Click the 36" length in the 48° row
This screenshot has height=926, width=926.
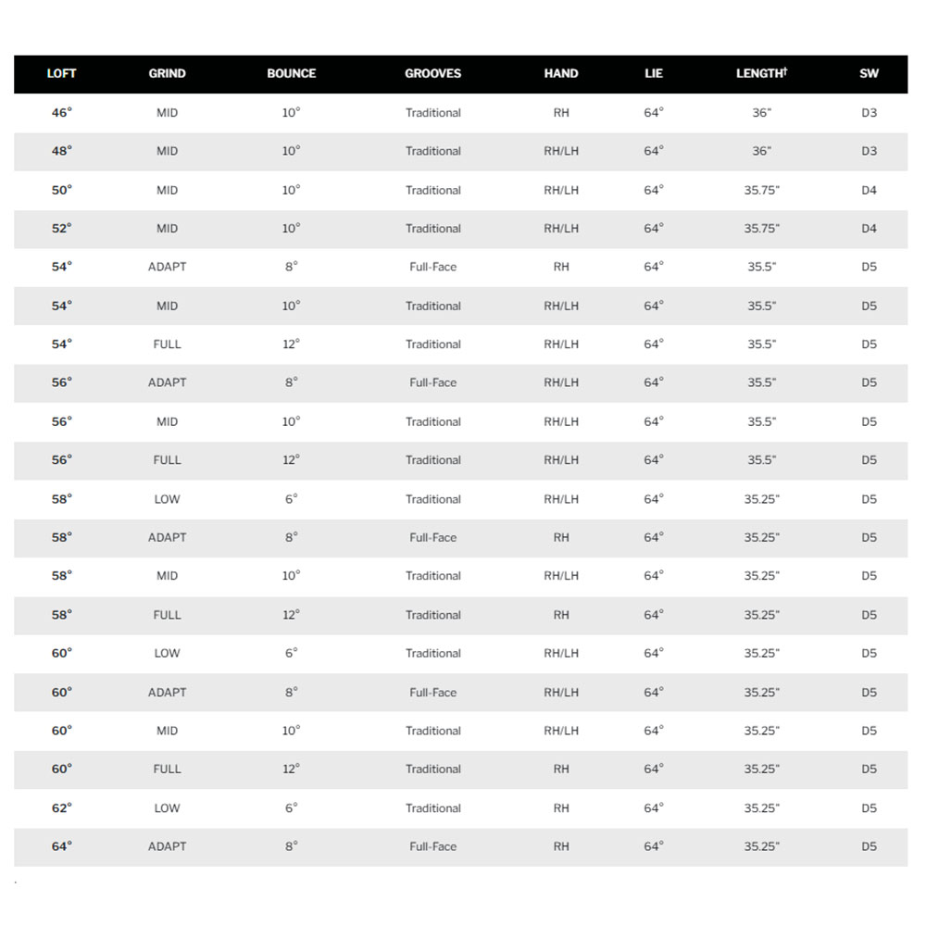coord(761,151)
